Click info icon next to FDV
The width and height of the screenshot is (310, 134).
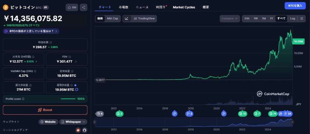(70, 57)
